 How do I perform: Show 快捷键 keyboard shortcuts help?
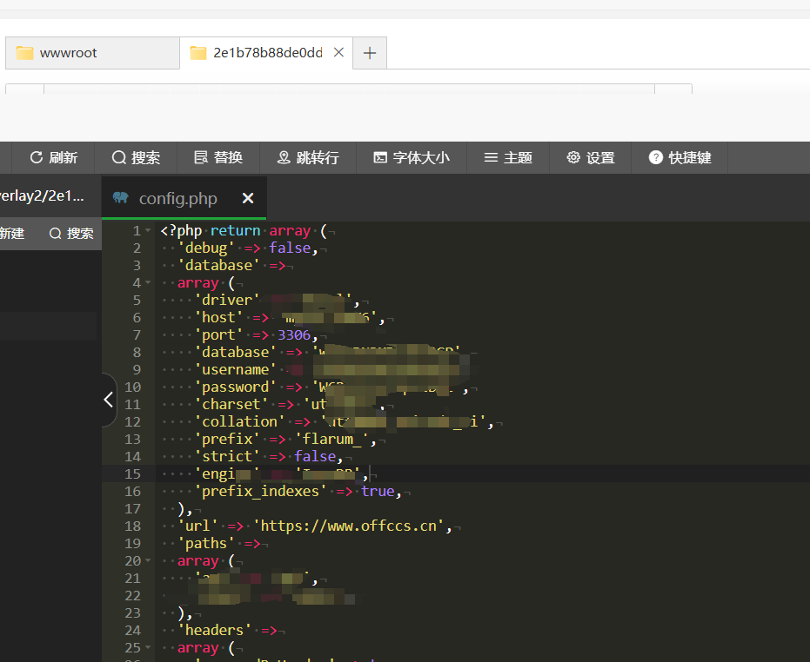point(679,157)
